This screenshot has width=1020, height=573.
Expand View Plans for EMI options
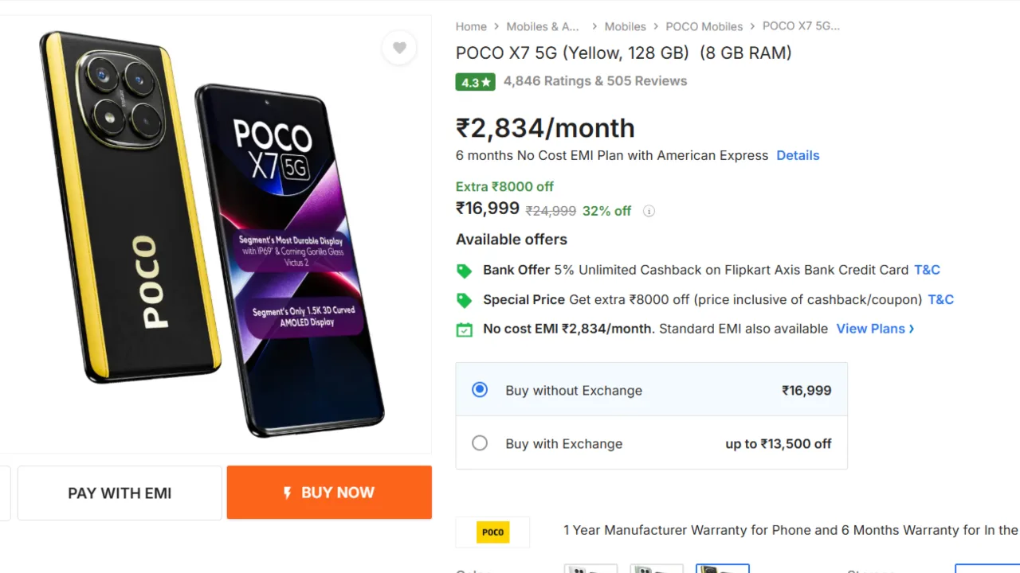pyautogui.click(x=874, y=329)
